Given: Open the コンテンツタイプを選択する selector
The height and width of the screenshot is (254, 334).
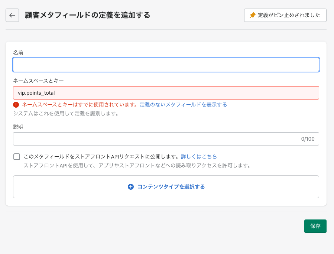Looking at the screenshot, I should point(166,187).
